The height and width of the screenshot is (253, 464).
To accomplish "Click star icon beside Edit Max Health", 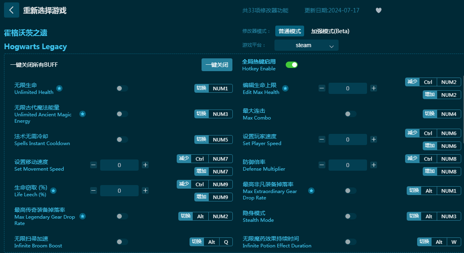I will 285,88.
